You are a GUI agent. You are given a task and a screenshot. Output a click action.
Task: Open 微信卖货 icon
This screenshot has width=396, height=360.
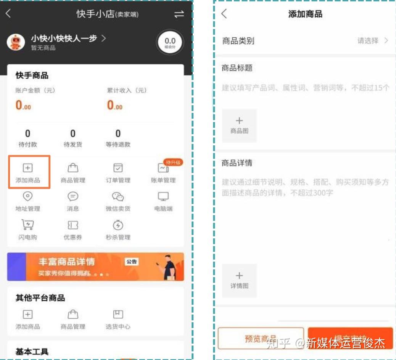[118, 201]
